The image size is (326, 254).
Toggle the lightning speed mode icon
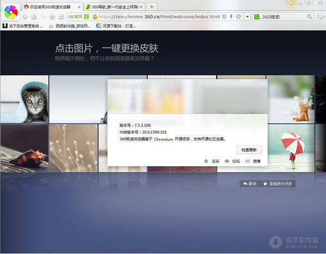[231, 17]
